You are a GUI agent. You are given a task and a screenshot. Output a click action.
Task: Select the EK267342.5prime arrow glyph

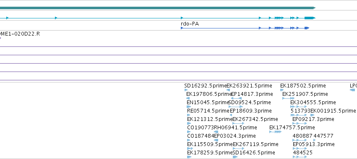(238, 123)
